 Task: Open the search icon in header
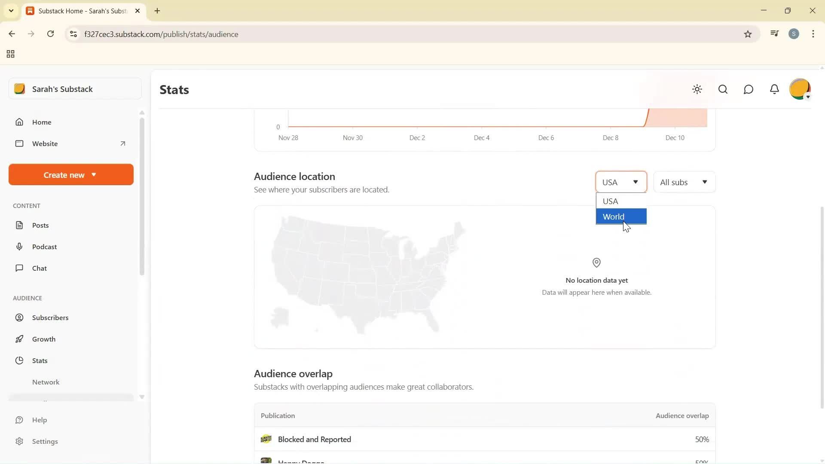pyautogui.click(x=723, y=89)
